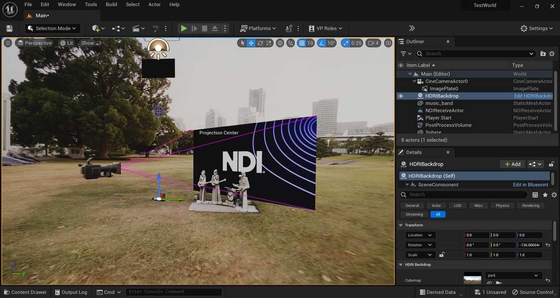This screenshot has width=560, height=298.
Task: Open the Window menu
Action: point(67,4)
